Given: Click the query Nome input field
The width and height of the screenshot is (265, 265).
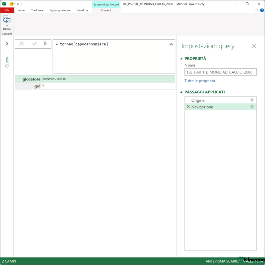Looking at the screenshot, I should coord(220,72).
